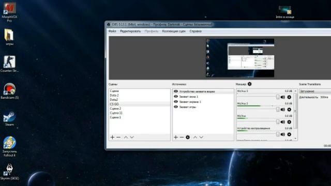Viewport: 331px width, 186px height.
Task: Open Mic/Aux settings gear
Action: click(289, 122)
